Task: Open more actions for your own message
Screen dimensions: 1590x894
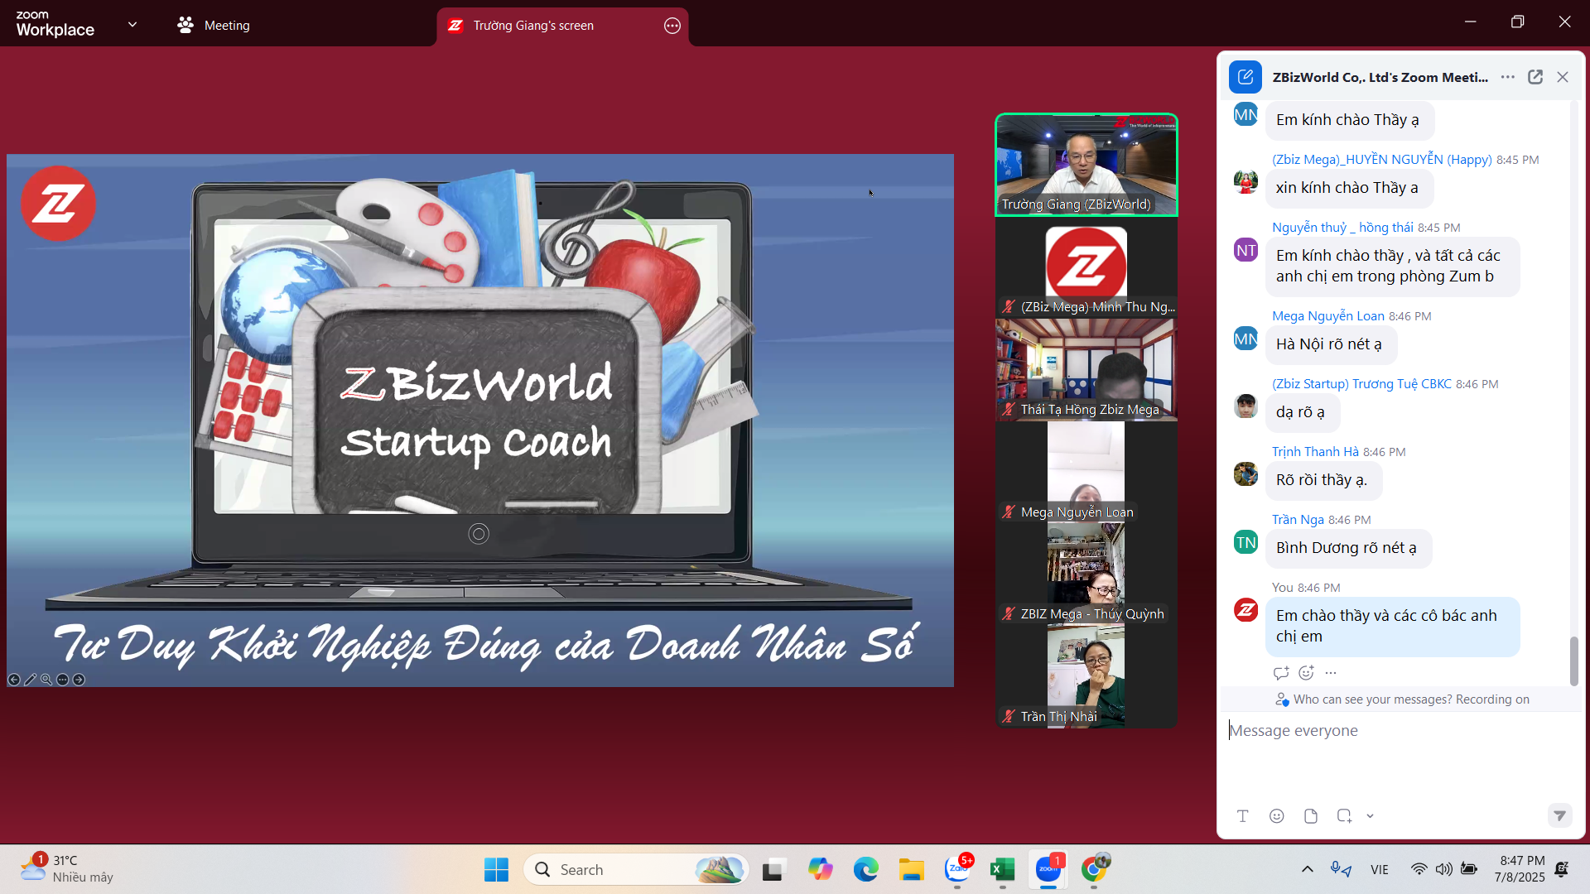Action: point(1331,673)
